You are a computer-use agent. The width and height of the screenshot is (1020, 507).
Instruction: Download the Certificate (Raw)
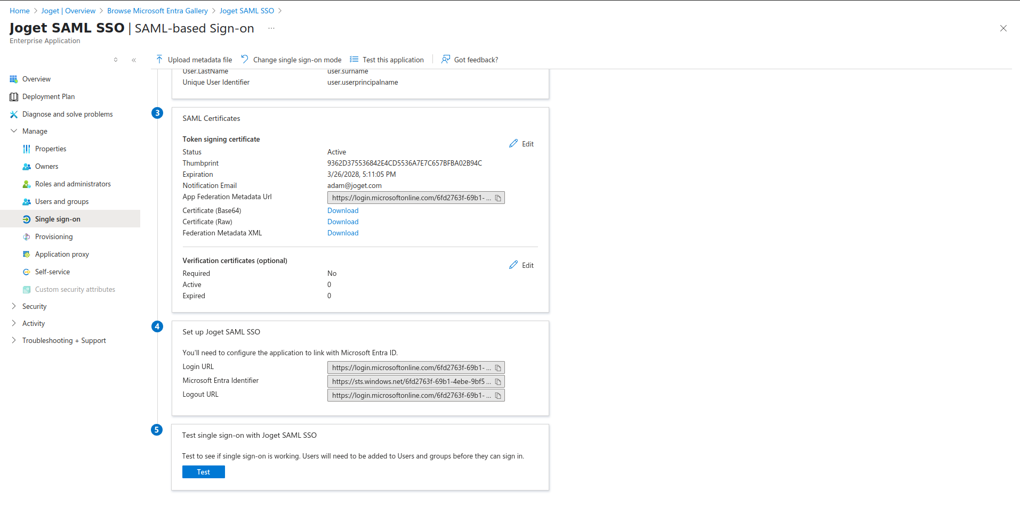(x=343, y=222)
